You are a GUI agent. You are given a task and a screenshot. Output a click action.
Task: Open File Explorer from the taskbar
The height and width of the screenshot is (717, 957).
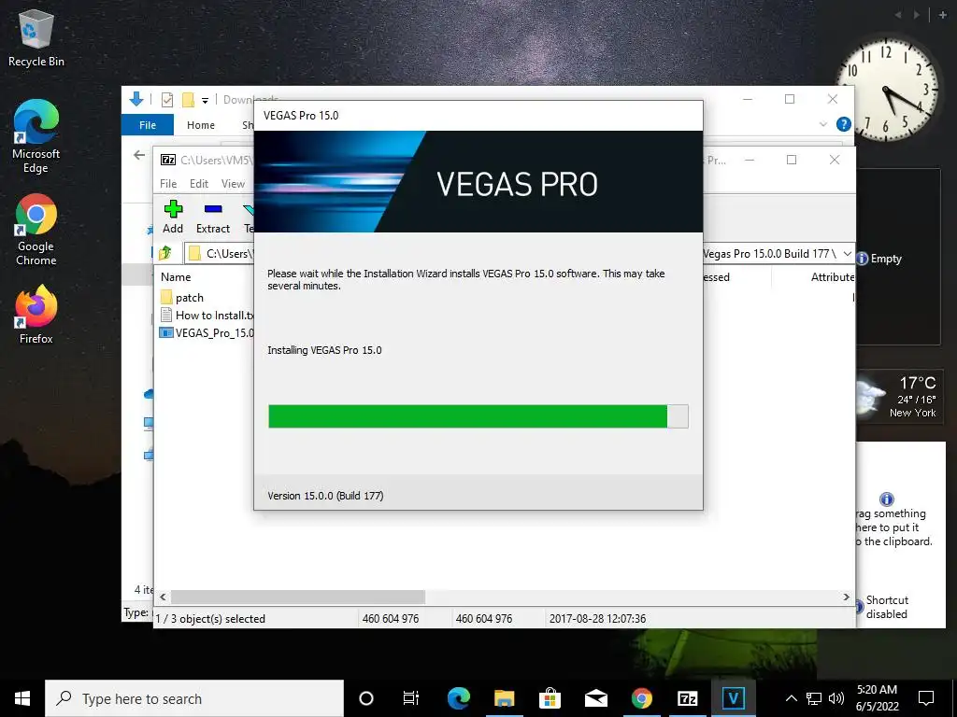[504, 698]
